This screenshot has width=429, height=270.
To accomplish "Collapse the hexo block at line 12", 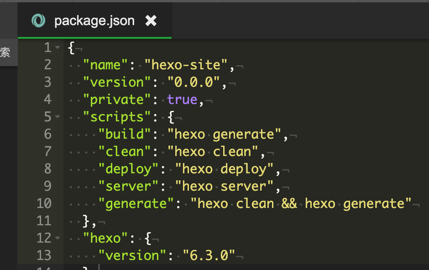I will tap(57, 238).
